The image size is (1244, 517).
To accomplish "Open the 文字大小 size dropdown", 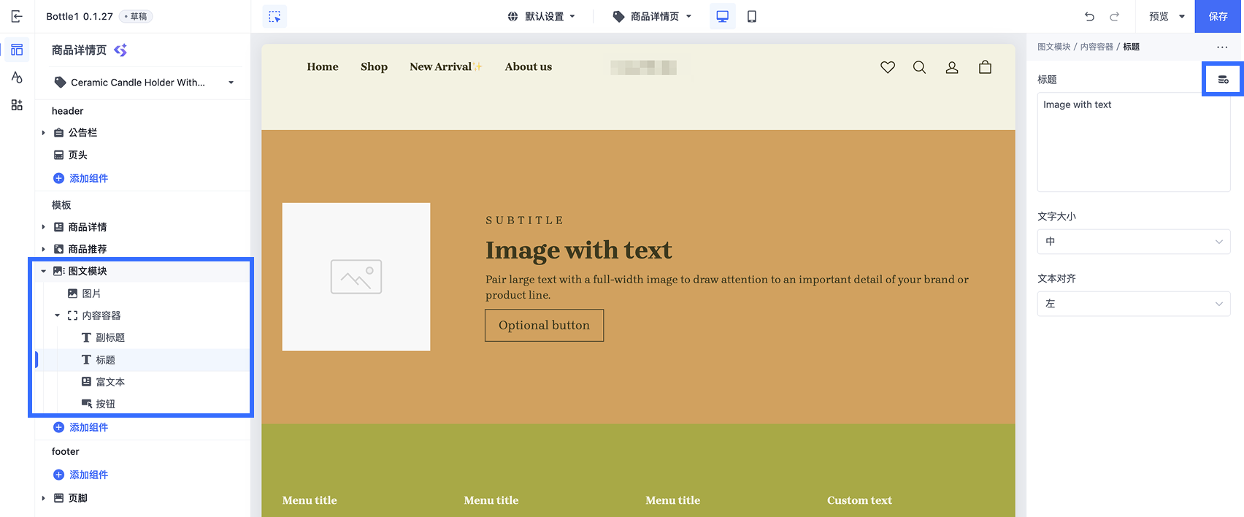I will 1134,242.
